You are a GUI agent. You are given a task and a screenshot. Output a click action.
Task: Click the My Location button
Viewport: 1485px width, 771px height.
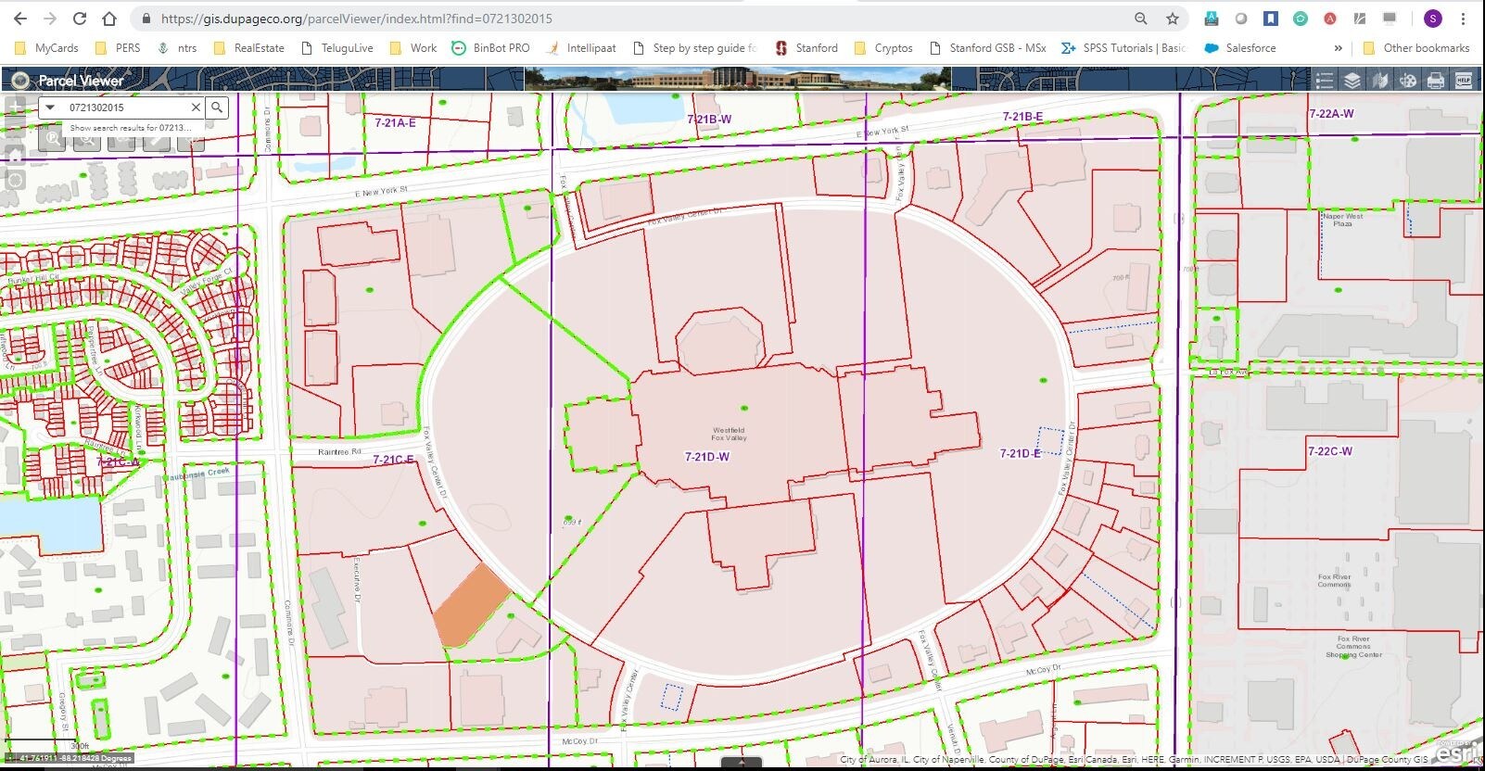pos(15,180)
